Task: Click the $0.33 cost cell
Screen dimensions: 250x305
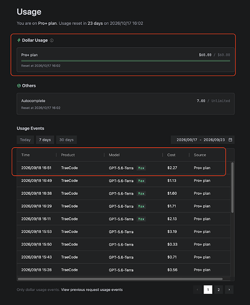Action: coord(172,244)
